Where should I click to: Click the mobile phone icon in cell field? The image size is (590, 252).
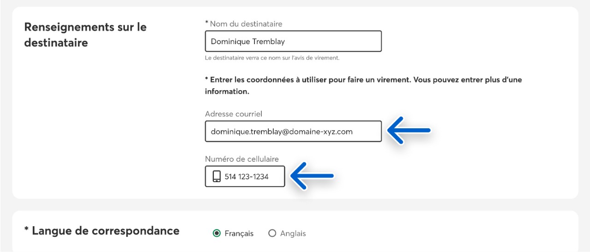[217, 177]
